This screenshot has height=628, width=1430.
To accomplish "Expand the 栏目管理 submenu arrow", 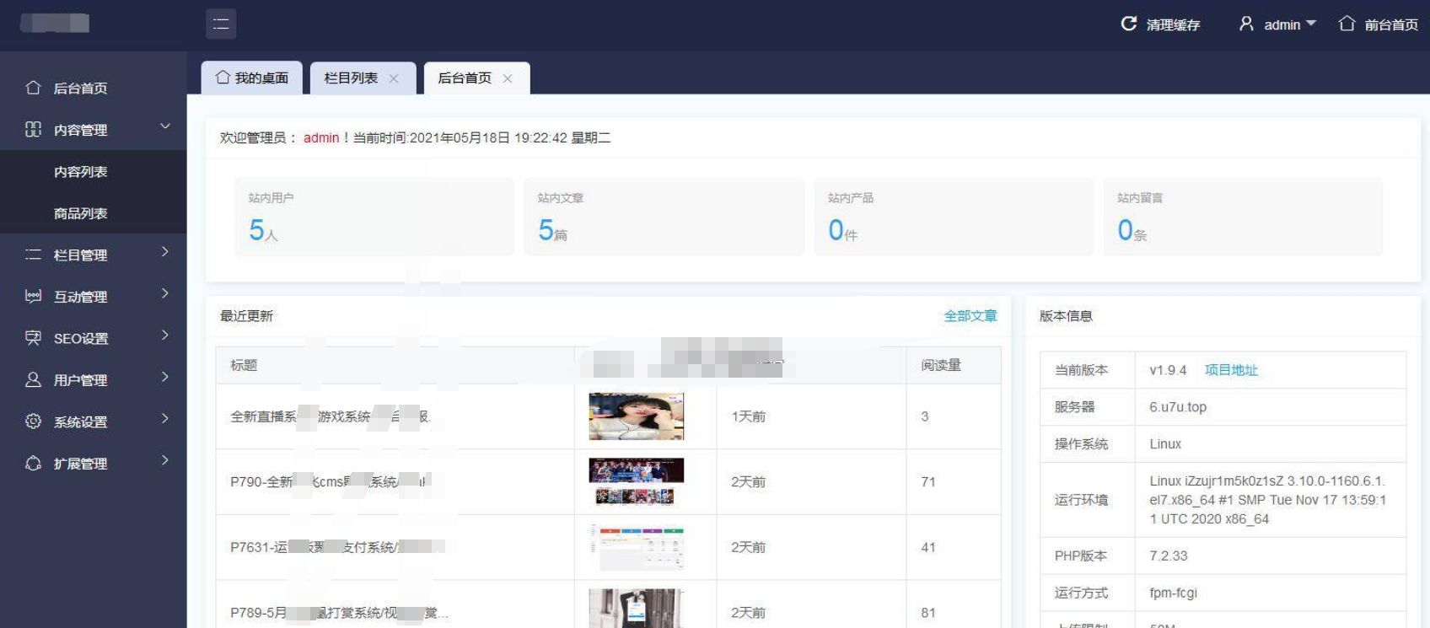I will pyautogui.click(x=165, y=252).
